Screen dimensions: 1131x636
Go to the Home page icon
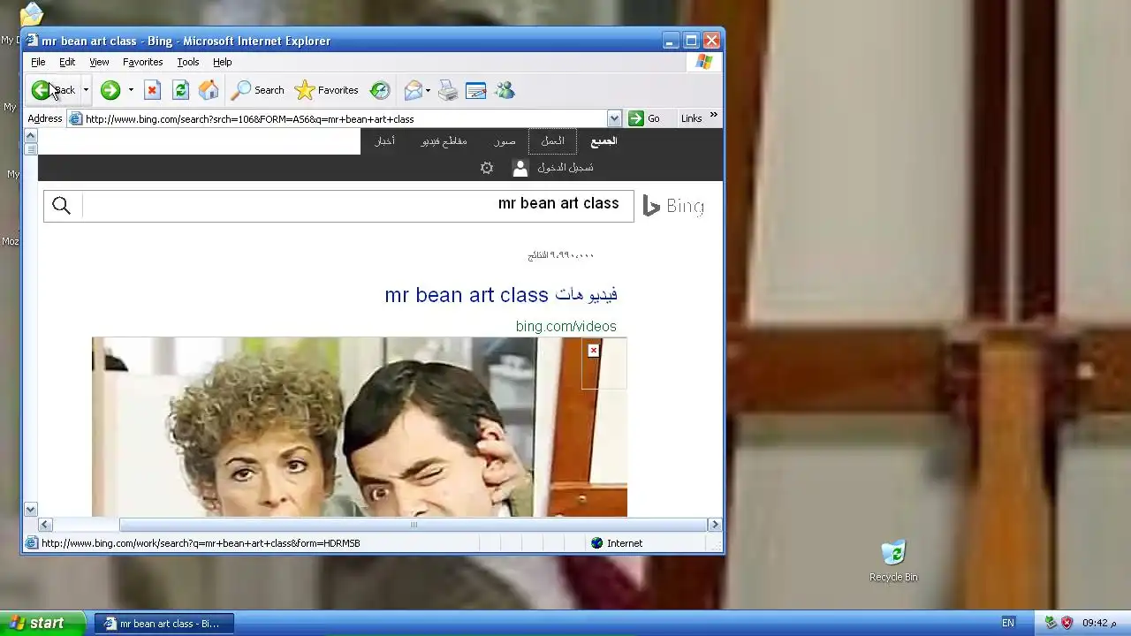pos(209,90)
